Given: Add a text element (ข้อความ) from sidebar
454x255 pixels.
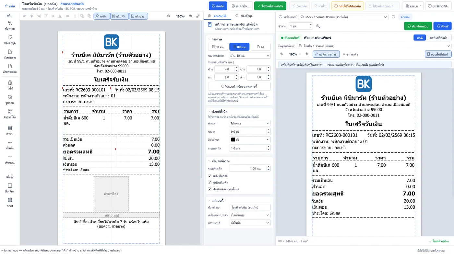Looking at the screenshot, I should click(10, 26).
